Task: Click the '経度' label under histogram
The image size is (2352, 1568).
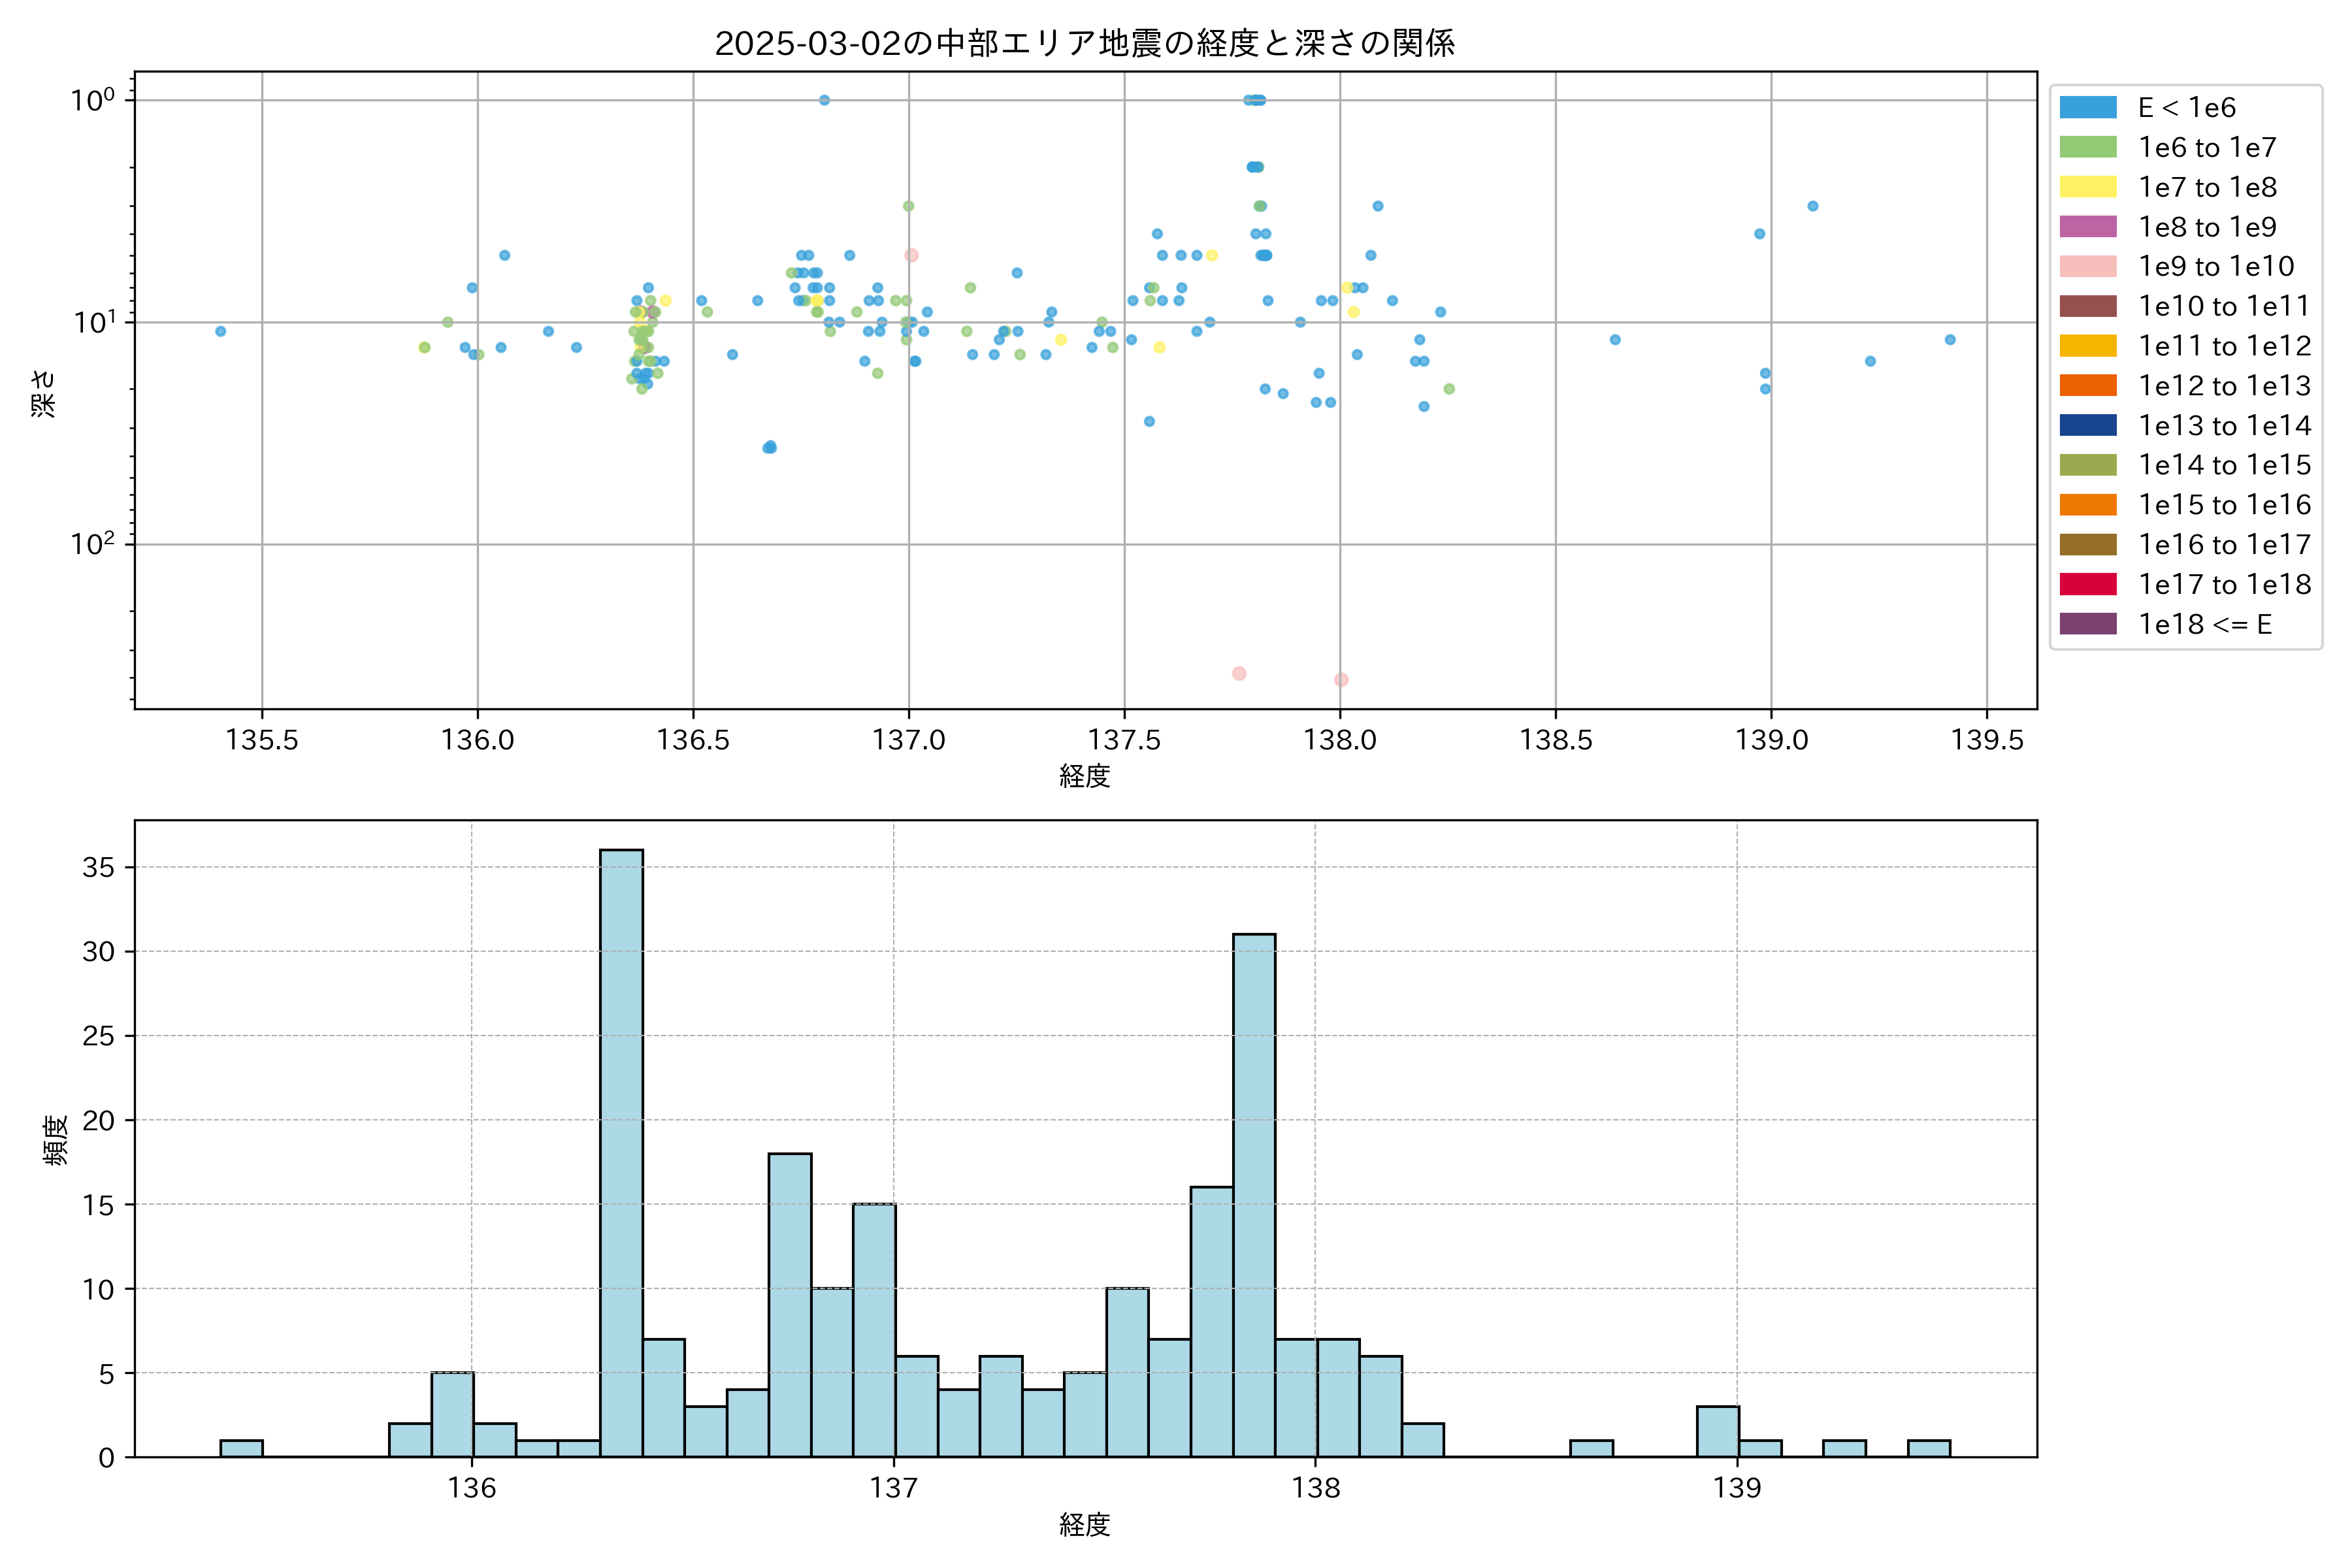Action: [x=1085, y=1525]
